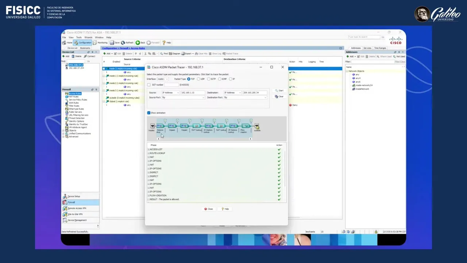The width and height of the screenshot is (467, 263).
Task: Click Clear Hits in Access Rules toolbar
Action: (201, 54)
